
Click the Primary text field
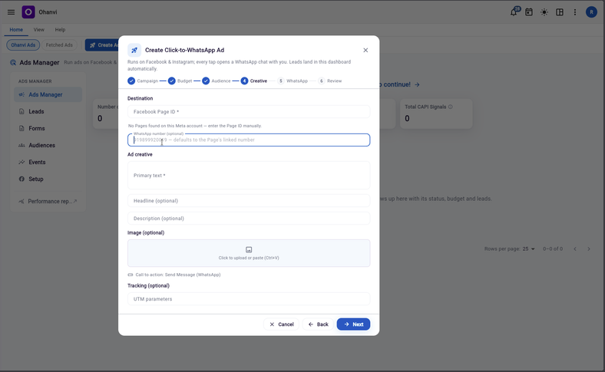(x=249, y=176)
